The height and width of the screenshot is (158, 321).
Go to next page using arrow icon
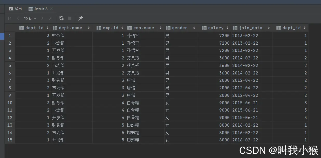point(42,18)
